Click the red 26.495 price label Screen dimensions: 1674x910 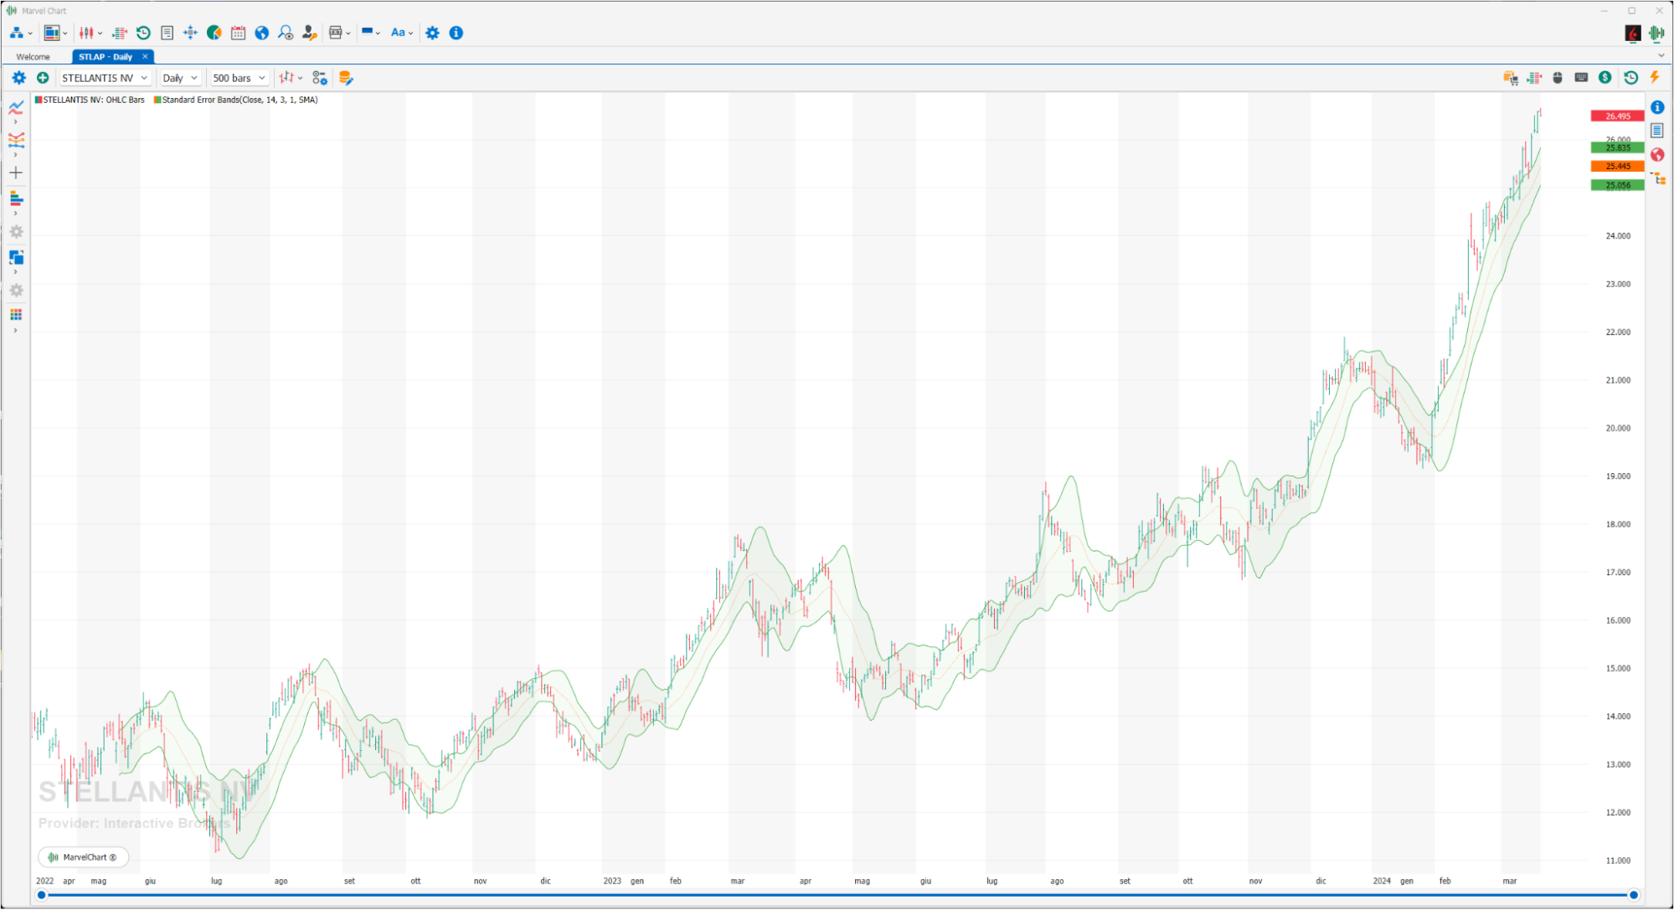[x=1617, y=116]
